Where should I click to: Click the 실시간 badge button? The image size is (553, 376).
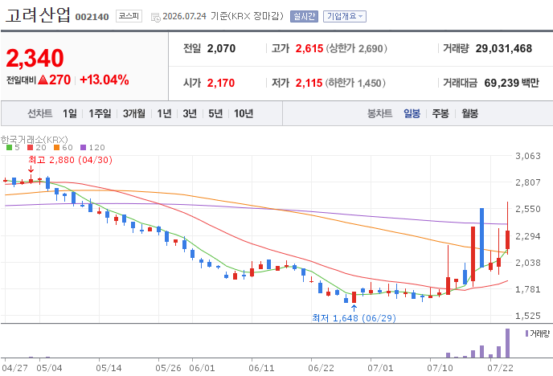pos(304,16)
